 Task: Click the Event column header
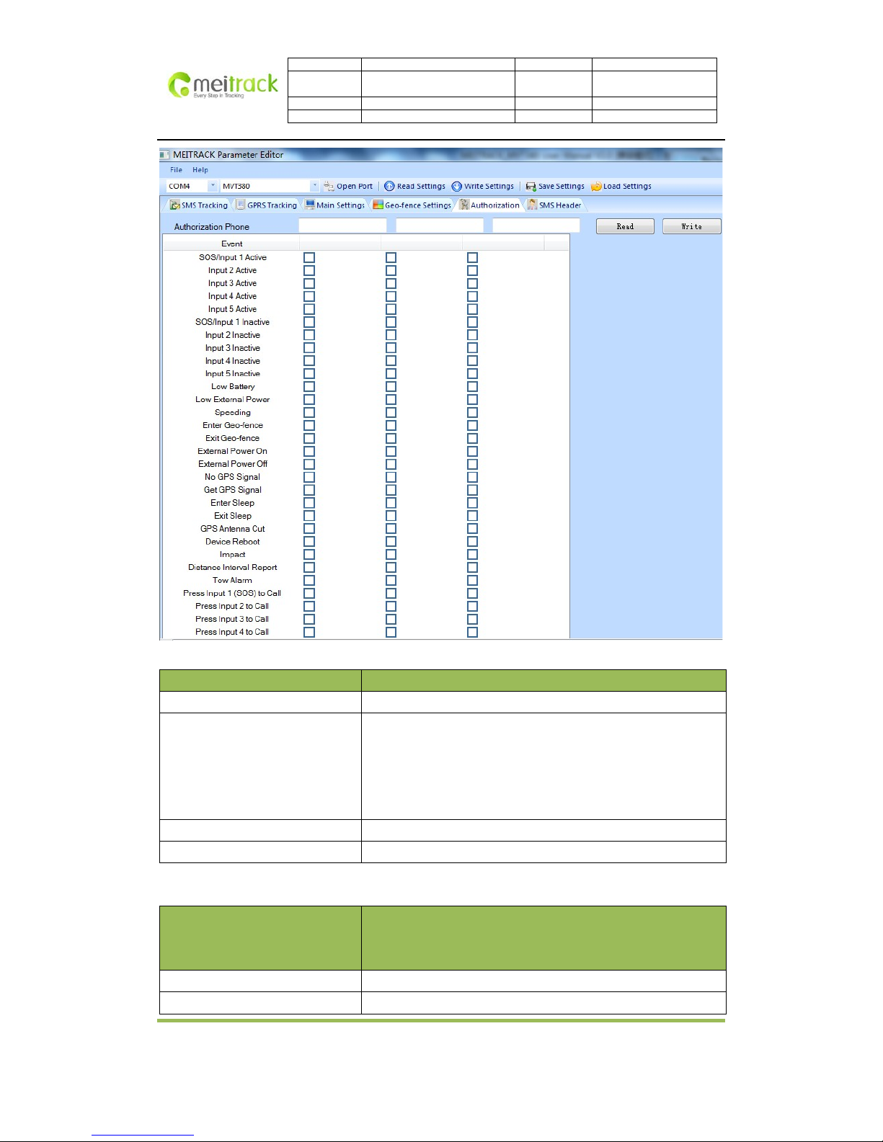coord(232,244)
